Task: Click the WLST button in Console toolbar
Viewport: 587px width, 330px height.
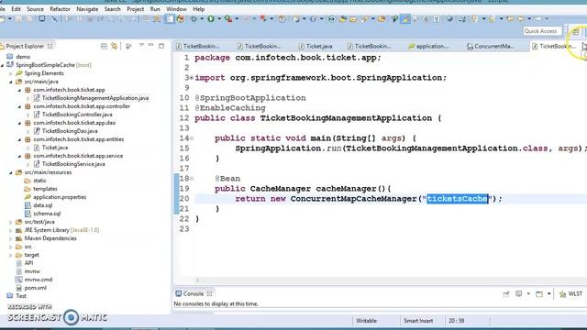Action: (x=570, y=294)
